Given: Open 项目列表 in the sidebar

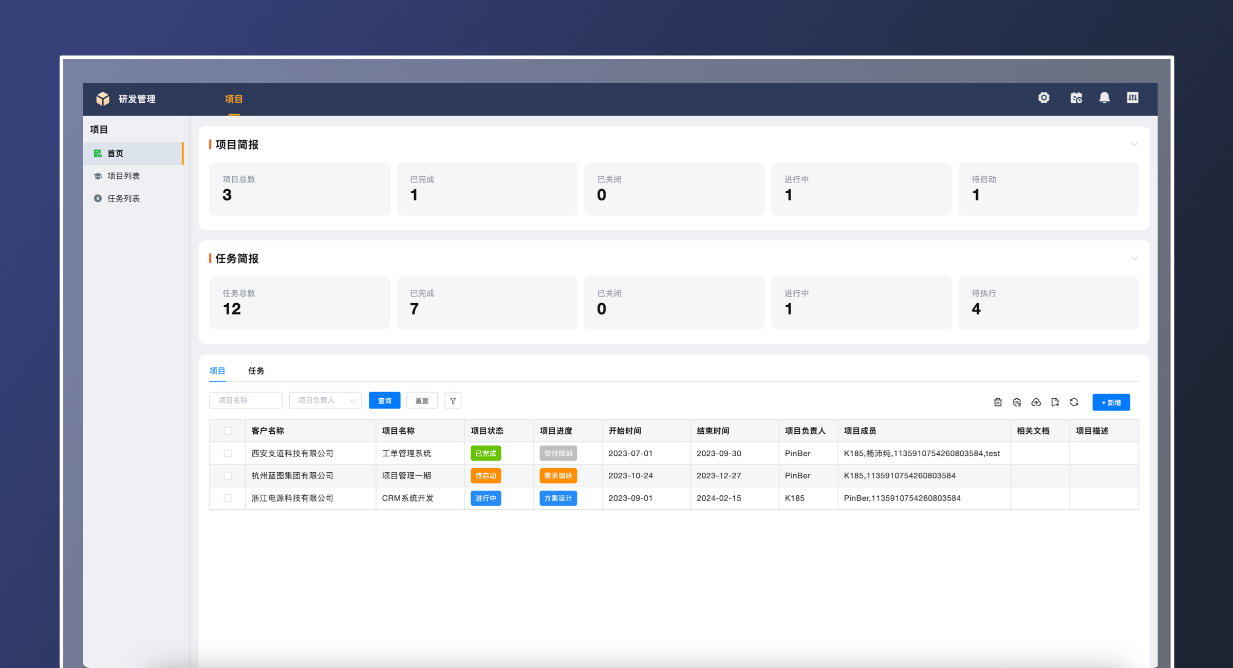Looking at the screenshot, I should 123,176.
